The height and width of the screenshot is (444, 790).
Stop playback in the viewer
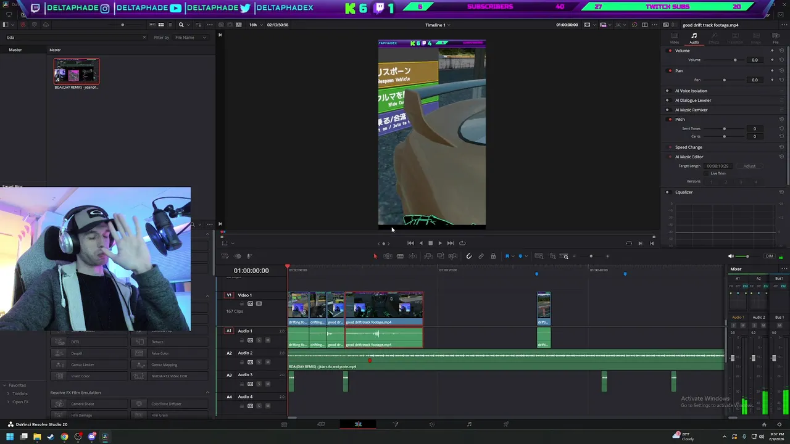[430, 243]
